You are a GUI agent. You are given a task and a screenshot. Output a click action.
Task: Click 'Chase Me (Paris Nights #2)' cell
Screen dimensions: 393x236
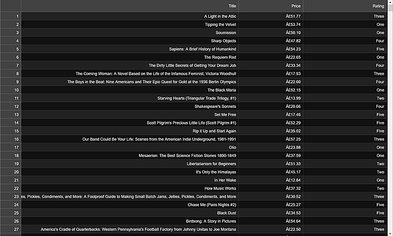coord(130,205)
